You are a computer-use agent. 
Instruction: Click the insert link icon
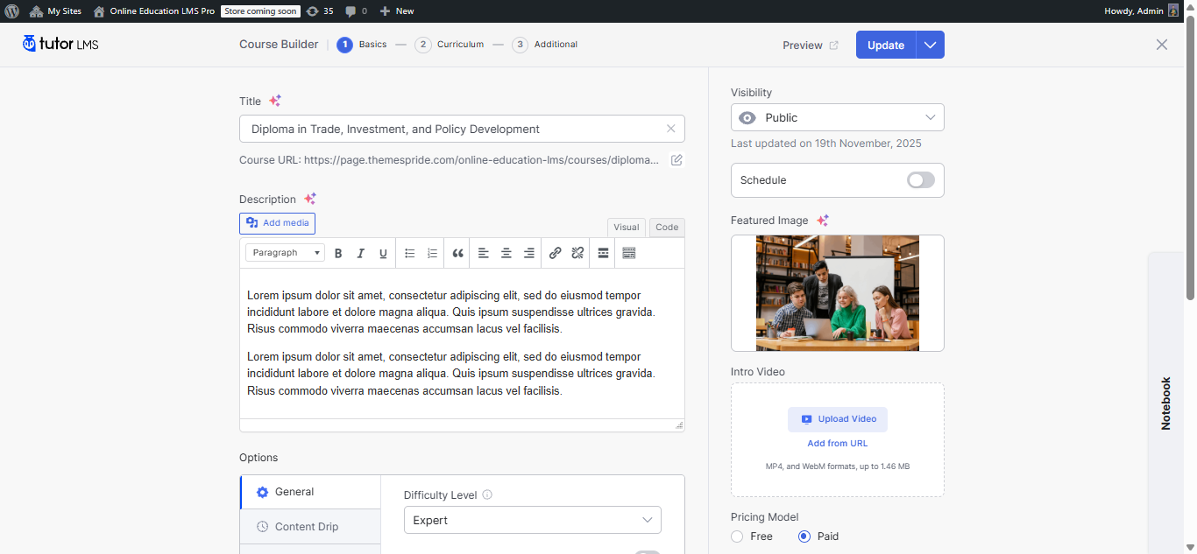click(555, 253)
